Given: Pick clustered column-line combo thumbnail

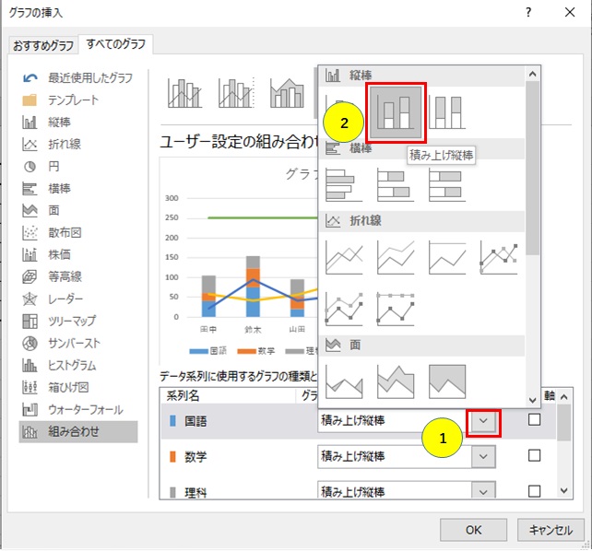Looking at the screenshot, I should [184, 93].
